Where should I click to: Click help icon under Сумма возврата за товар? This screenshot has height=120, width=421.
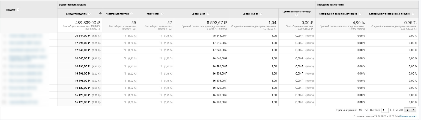point(297,15)
